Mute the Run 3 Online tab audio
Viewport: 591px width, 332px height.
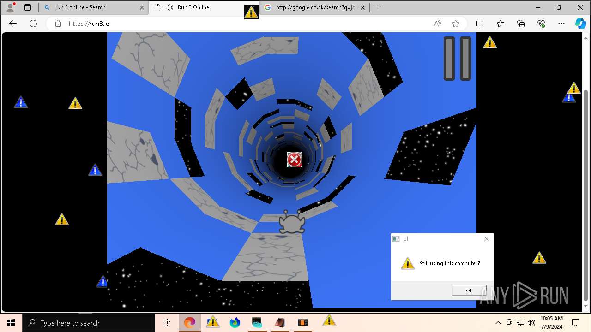point(169,7)
